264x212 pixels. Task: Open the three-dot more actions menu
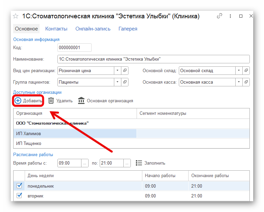click(x=230, y=16)
